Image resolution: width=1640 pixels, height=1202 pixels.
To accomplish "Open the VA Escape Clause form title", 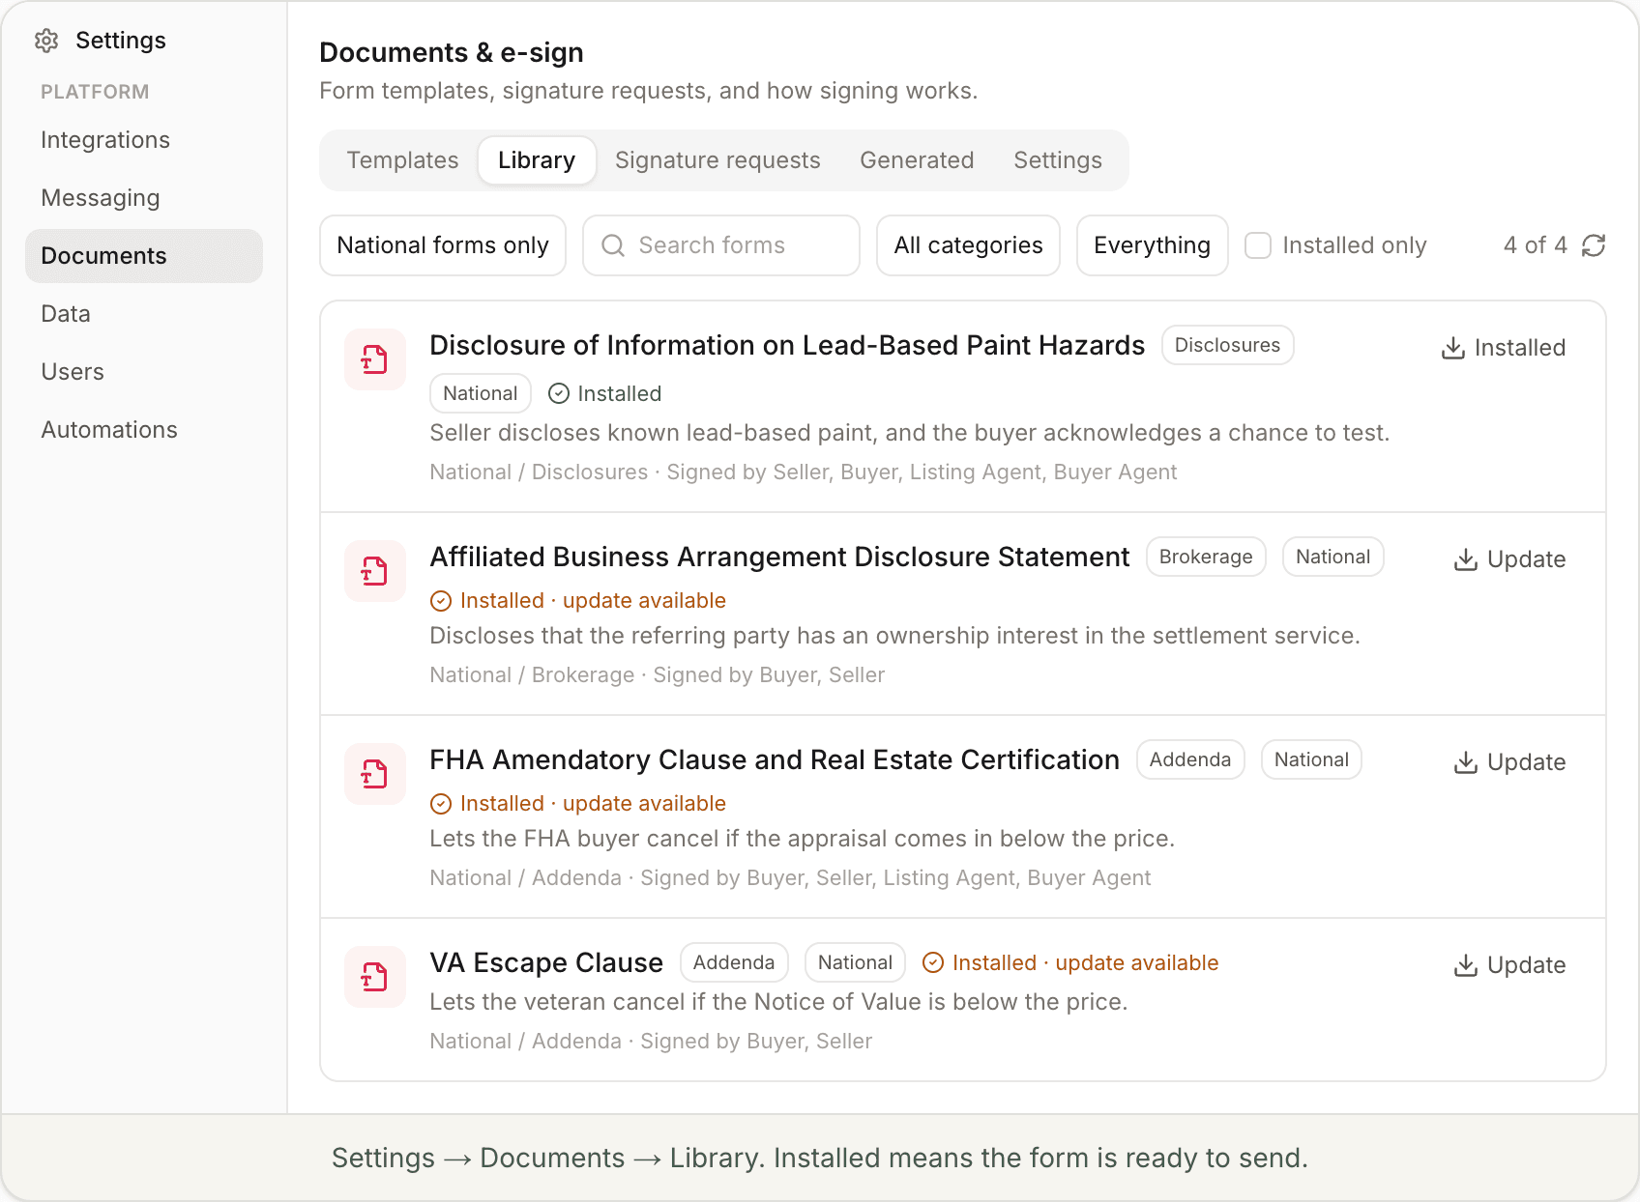I will point(546,962).
